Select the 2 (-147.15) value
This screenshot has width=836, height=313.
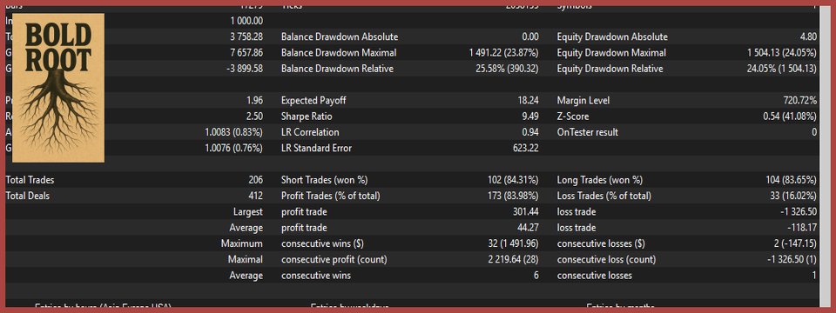pyautogui.click(x=794, y=243)
